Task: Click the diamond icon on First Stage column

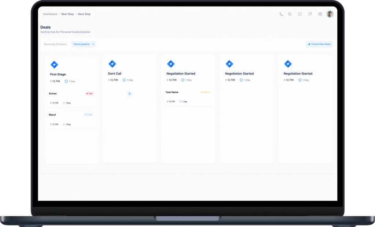Action: pyautogui.click(x=54, y=64)
